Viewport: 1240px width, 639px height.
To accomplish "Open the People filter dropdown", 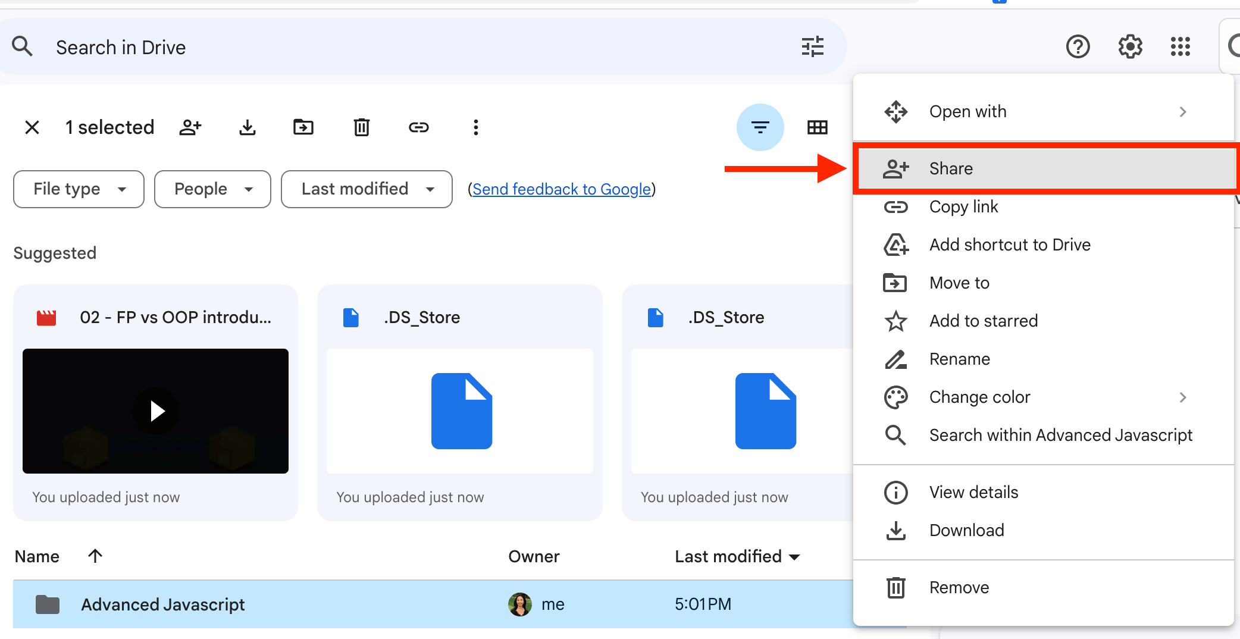I will click(x=212, y=189).
